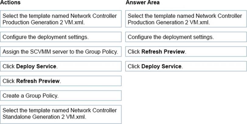Select the Create a Group Policy action
The height and width of the screenshot is (124, 247).
61,96
